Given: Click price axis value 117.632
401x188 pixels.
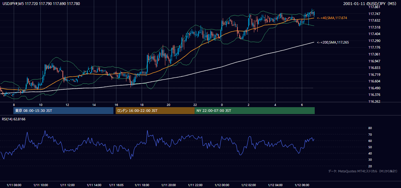Looking at the screenshot, I should [x=374, y=20].
